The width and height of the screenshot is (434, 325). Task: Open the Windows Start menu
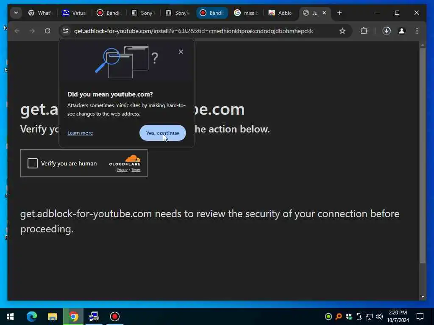coord(10,317)
